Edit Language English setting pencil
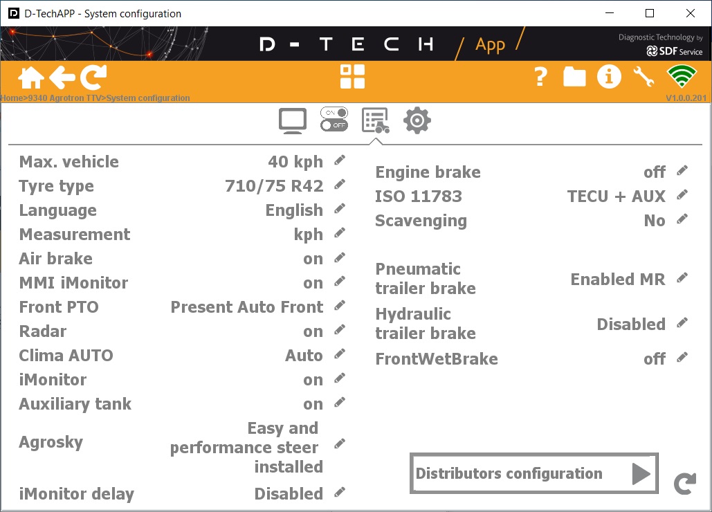 tap(340, 209)
